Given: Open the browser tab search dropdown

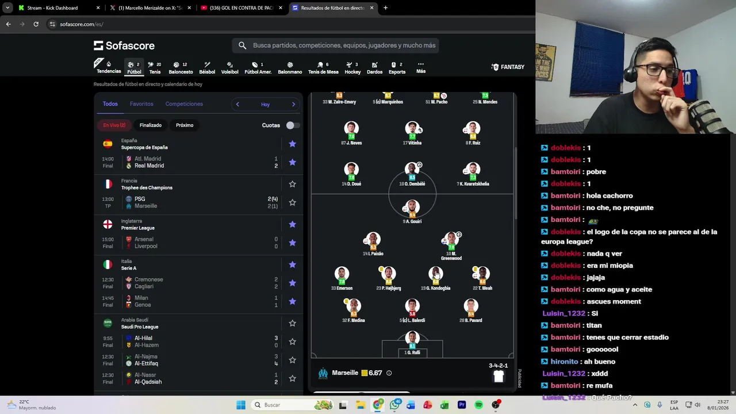Looking at the screenshot, I should 7,8.
